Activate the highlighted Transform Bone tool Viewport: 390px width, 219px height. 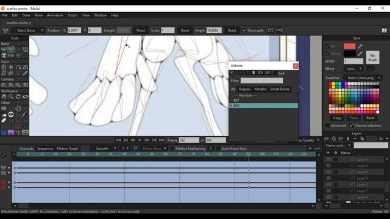coord(11,49)
